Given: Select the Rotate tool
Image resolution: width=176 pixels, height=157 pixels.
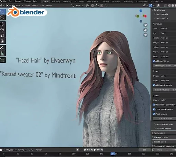Looking at the screenshot, I should click(x=2, y=30).
